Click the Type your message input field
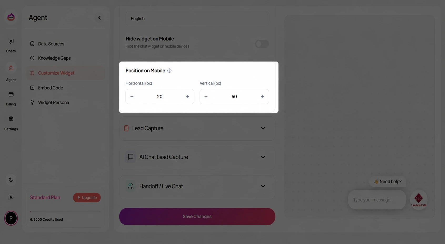Viewport: 445px width, 244px height. (377, 200)
